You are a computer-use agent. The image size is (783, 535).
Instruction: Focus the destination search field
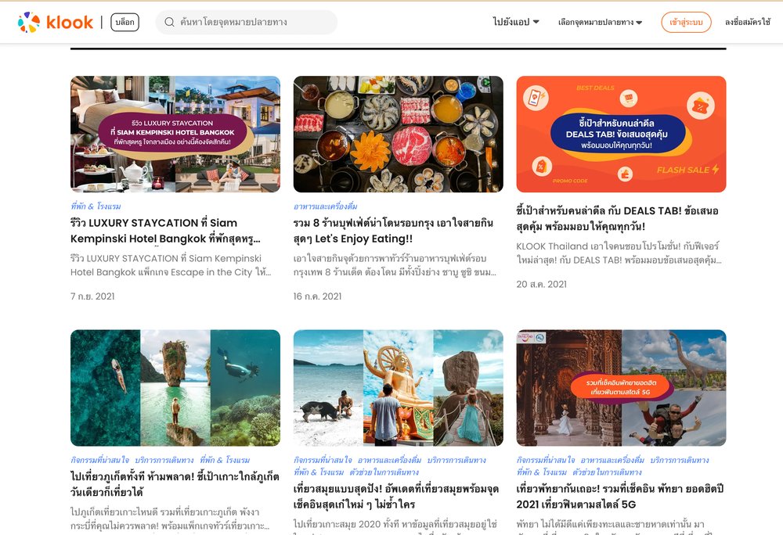246,22
